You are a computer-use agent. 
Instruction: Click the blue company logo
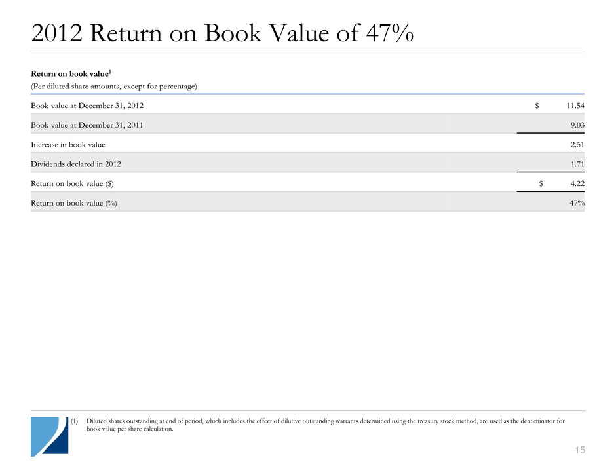48,436
